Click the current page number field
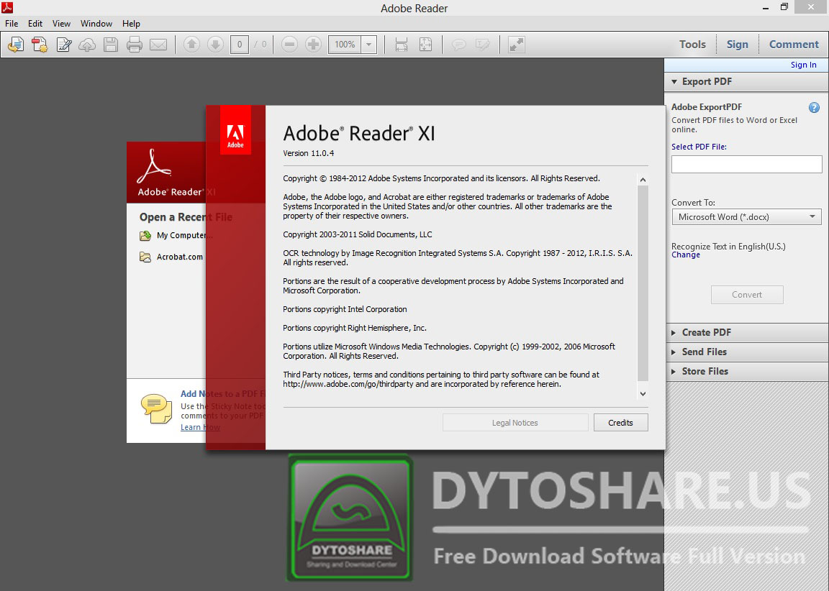The height and width of the screenshot is (591, 829). coord(240,45)
